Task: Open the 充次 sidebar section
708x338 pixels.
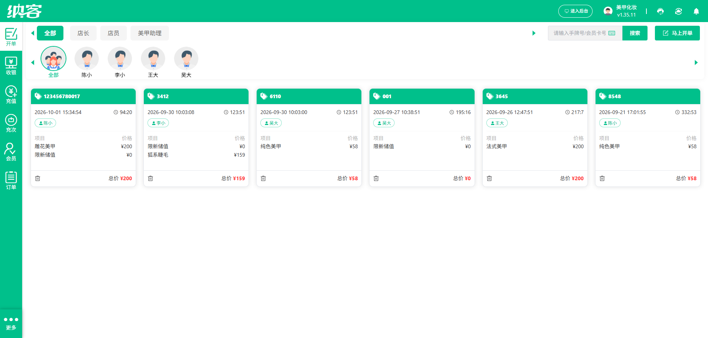Action: pyautogui.click(x=11, y=123)
